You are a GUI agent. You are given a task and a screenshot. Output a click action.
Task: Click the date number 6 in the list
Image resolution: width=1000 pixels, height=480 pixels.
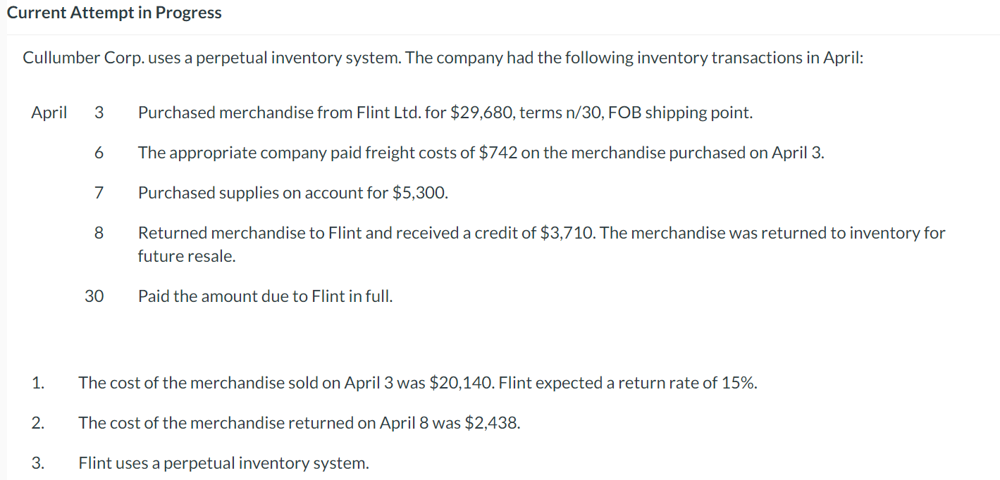pos(98,153)
